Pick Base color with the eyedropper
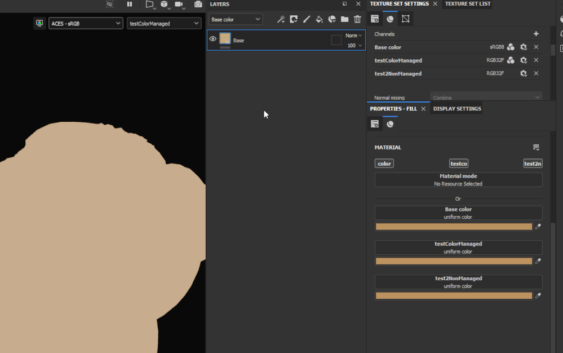The image size is (563, 353). click(538, 227)
